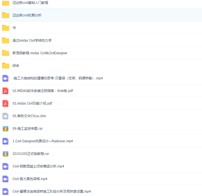Select file name Civil-剪力柔性梁格.mp4
The width and height of the screenshot is (202, 196).
pyautogui.click(x=30, y=179)
